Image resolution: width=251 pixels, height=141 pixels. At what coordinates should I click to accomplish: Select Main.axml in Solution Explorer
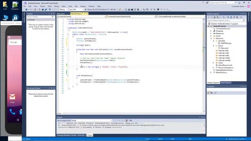[x=225, y=48]
